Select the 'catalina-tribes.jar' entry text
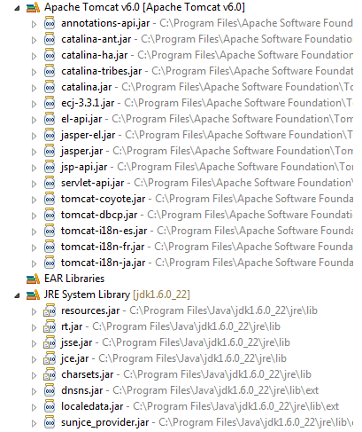362x432 pixels. coord(102,71)
